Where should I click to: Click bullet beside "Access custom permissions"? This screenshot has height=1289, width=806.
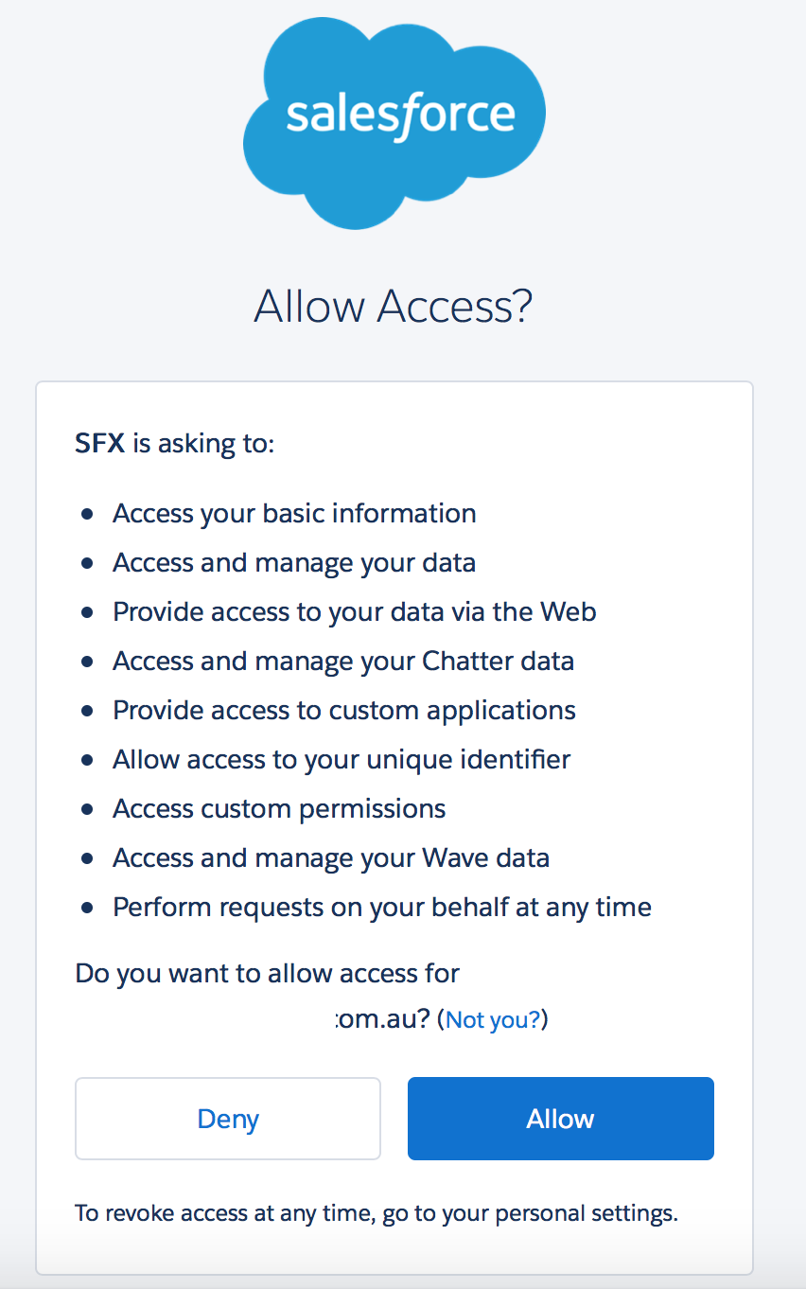click(87, 809)
